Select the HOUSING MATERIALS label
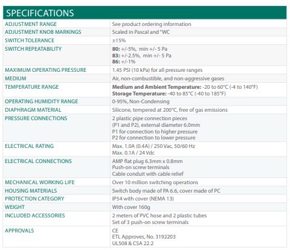The height and width of the screenshot is (250, 290). pos(31,191)
